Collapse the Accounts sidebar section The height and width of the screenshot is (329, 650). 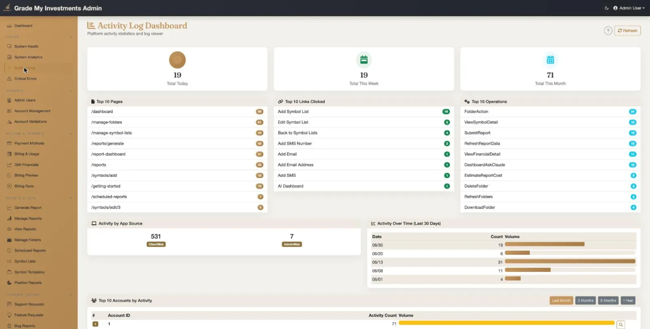pos(71,91)
